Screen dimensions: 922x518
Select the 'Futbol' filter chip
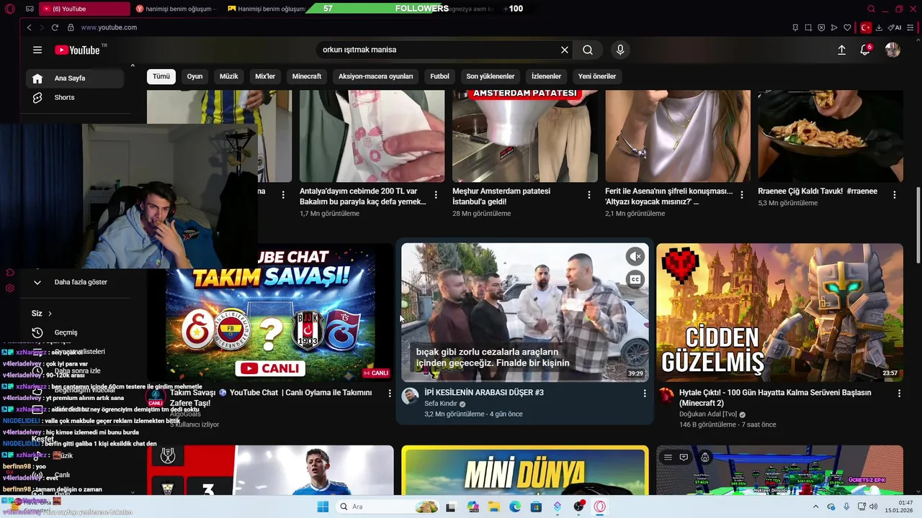[x=439, y=76]
